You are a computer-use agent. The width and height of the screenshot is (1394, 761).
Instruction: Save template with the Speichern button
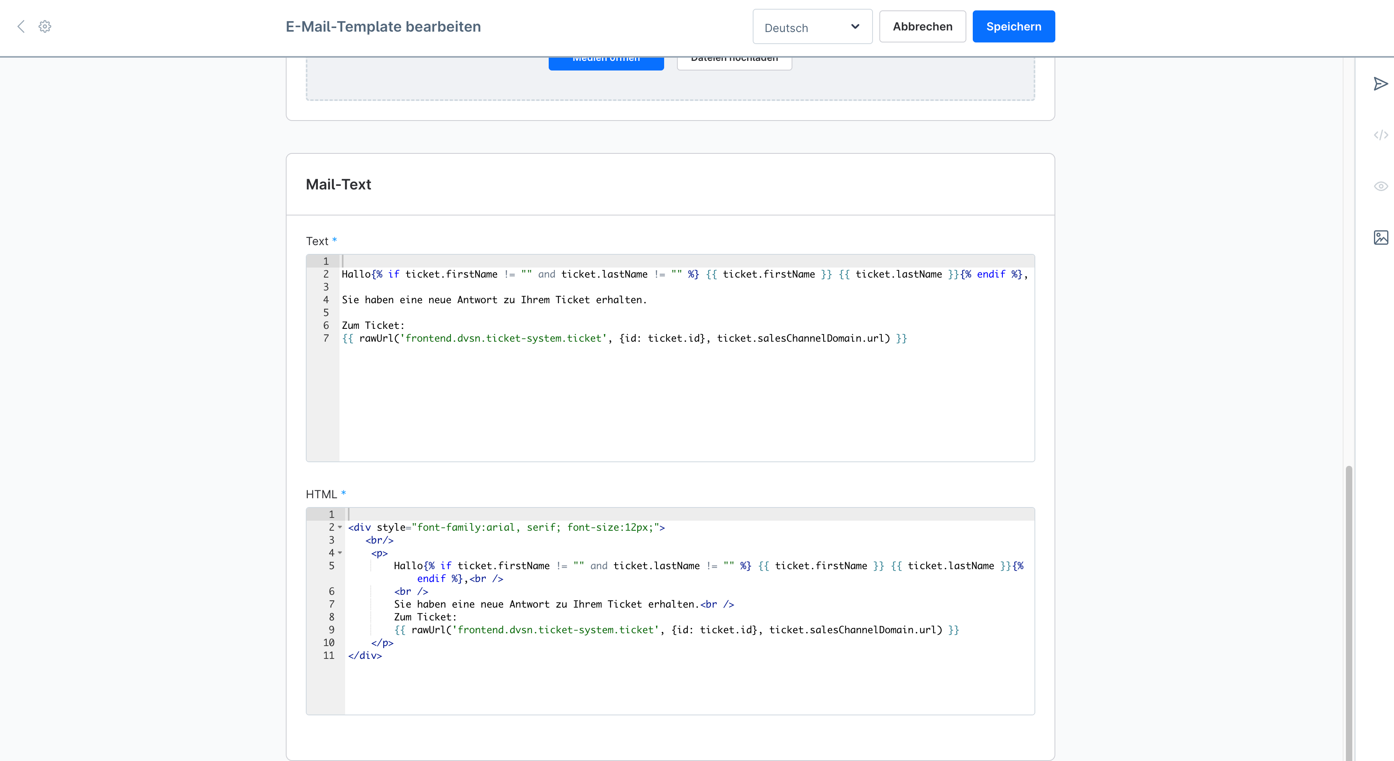(1014, 26)
